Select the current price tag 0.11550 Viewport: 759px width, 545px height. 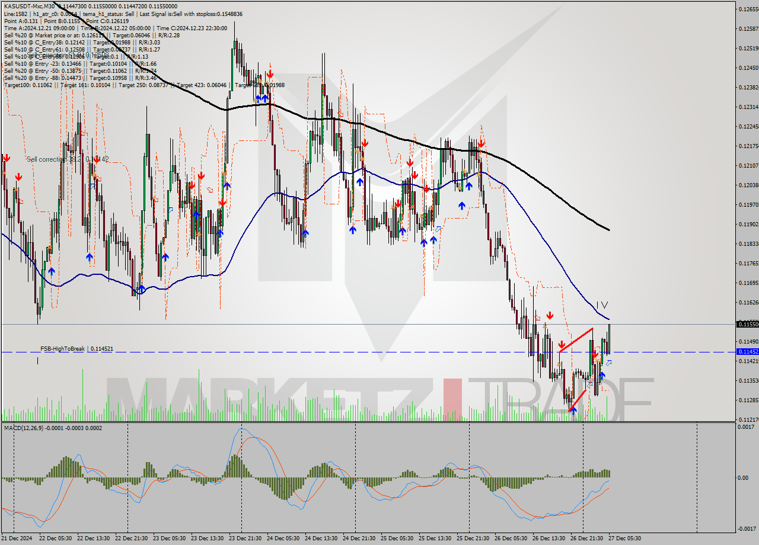point(747,324)
